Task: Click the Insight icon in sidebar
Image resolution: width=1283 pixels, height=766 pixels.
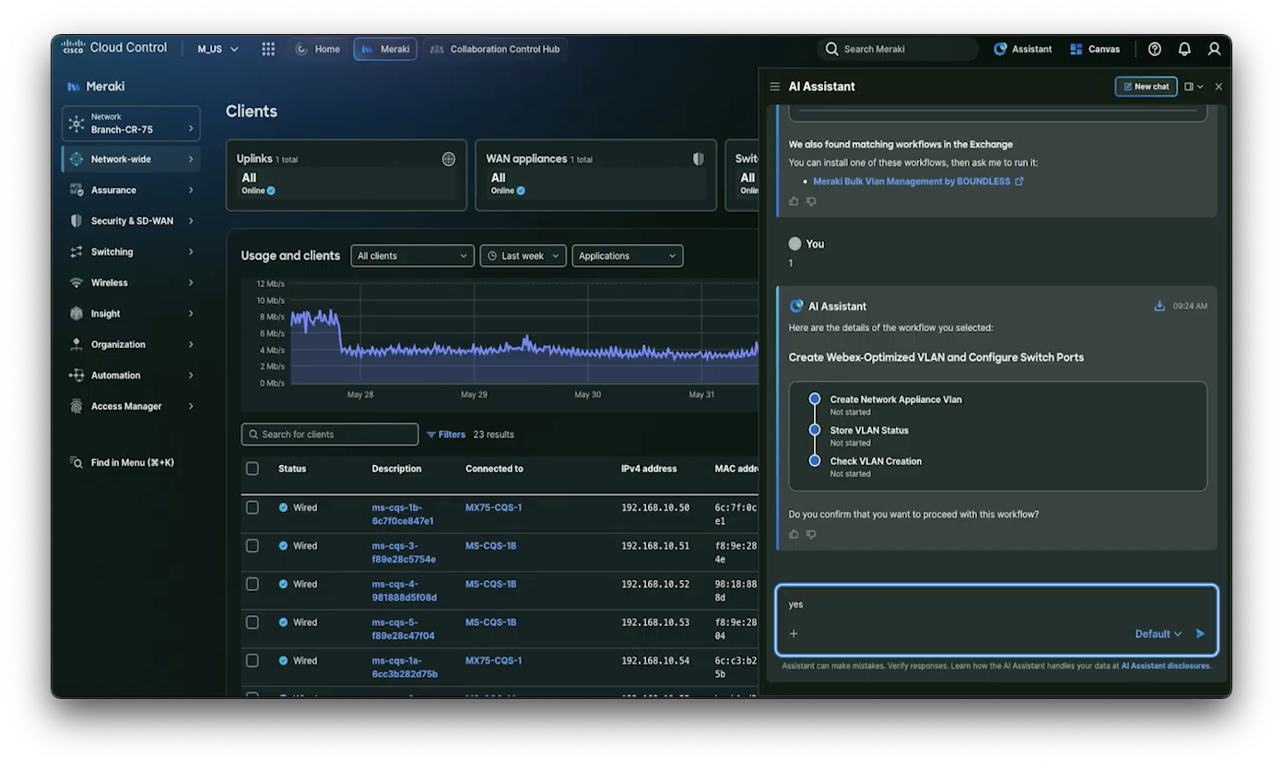Action: [77, 314]
